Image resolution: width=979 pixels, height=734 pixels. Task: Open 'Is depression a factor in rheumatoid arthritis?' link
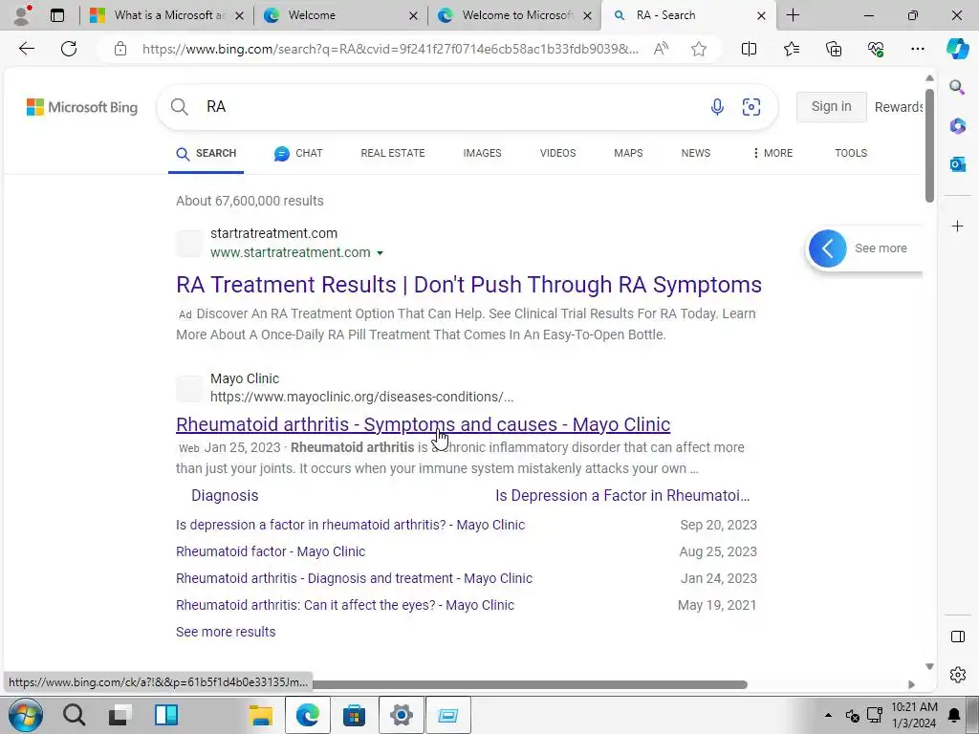pos(350,525)
